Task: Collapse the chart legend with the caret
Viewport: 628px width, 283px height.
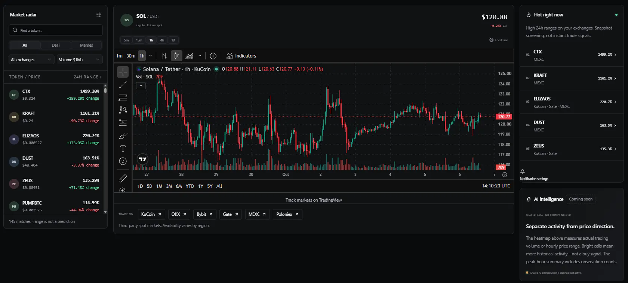Action: 141,85
